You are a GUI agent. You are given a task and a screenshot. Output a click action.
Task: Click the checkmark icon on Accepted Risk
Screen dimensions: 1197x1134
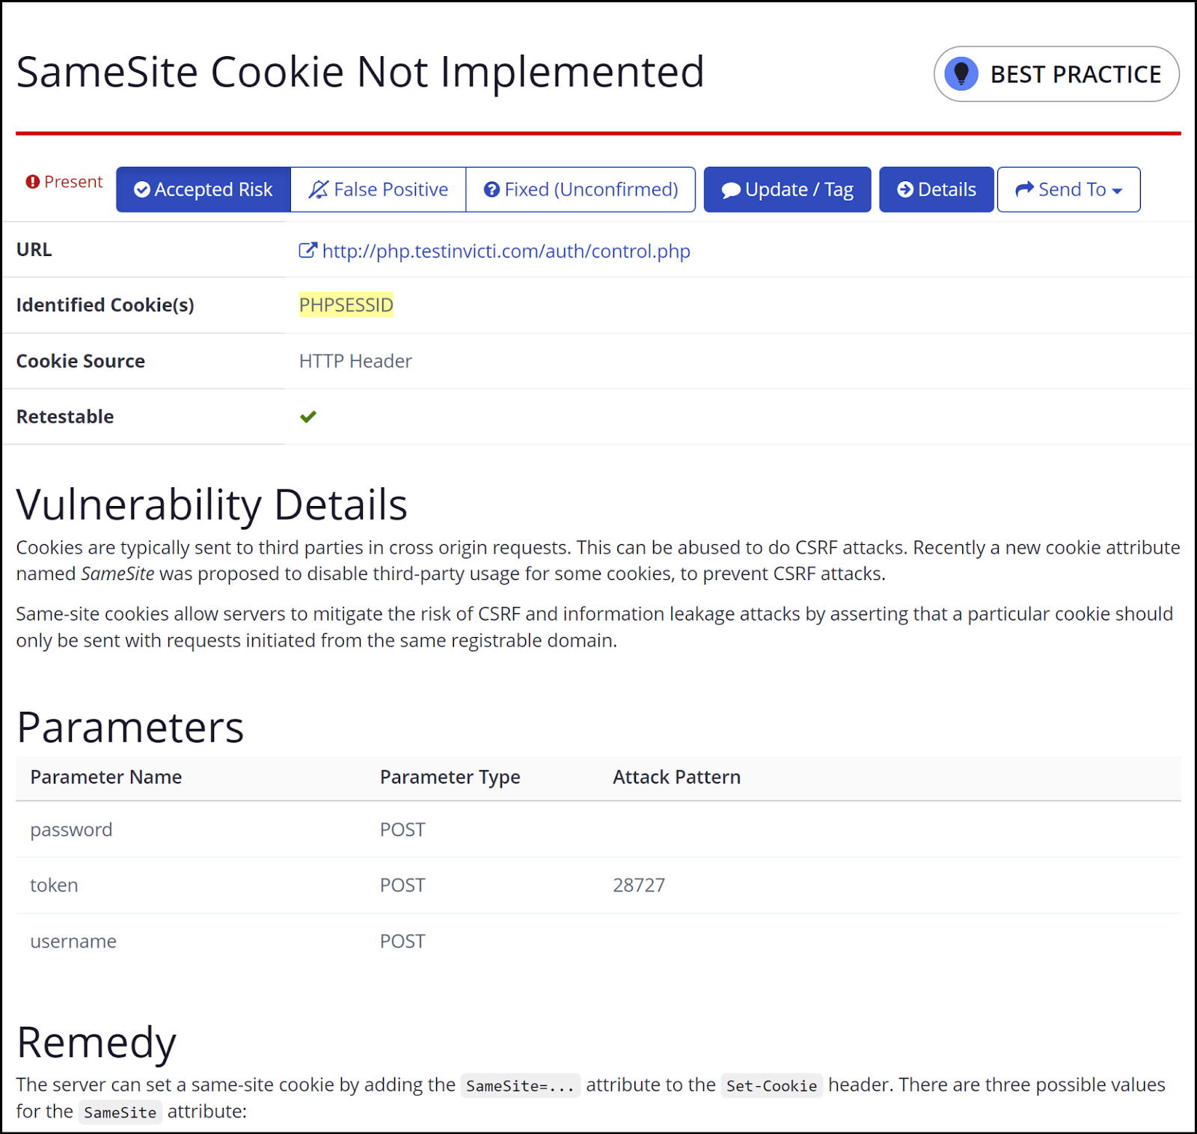click(142, 189)
